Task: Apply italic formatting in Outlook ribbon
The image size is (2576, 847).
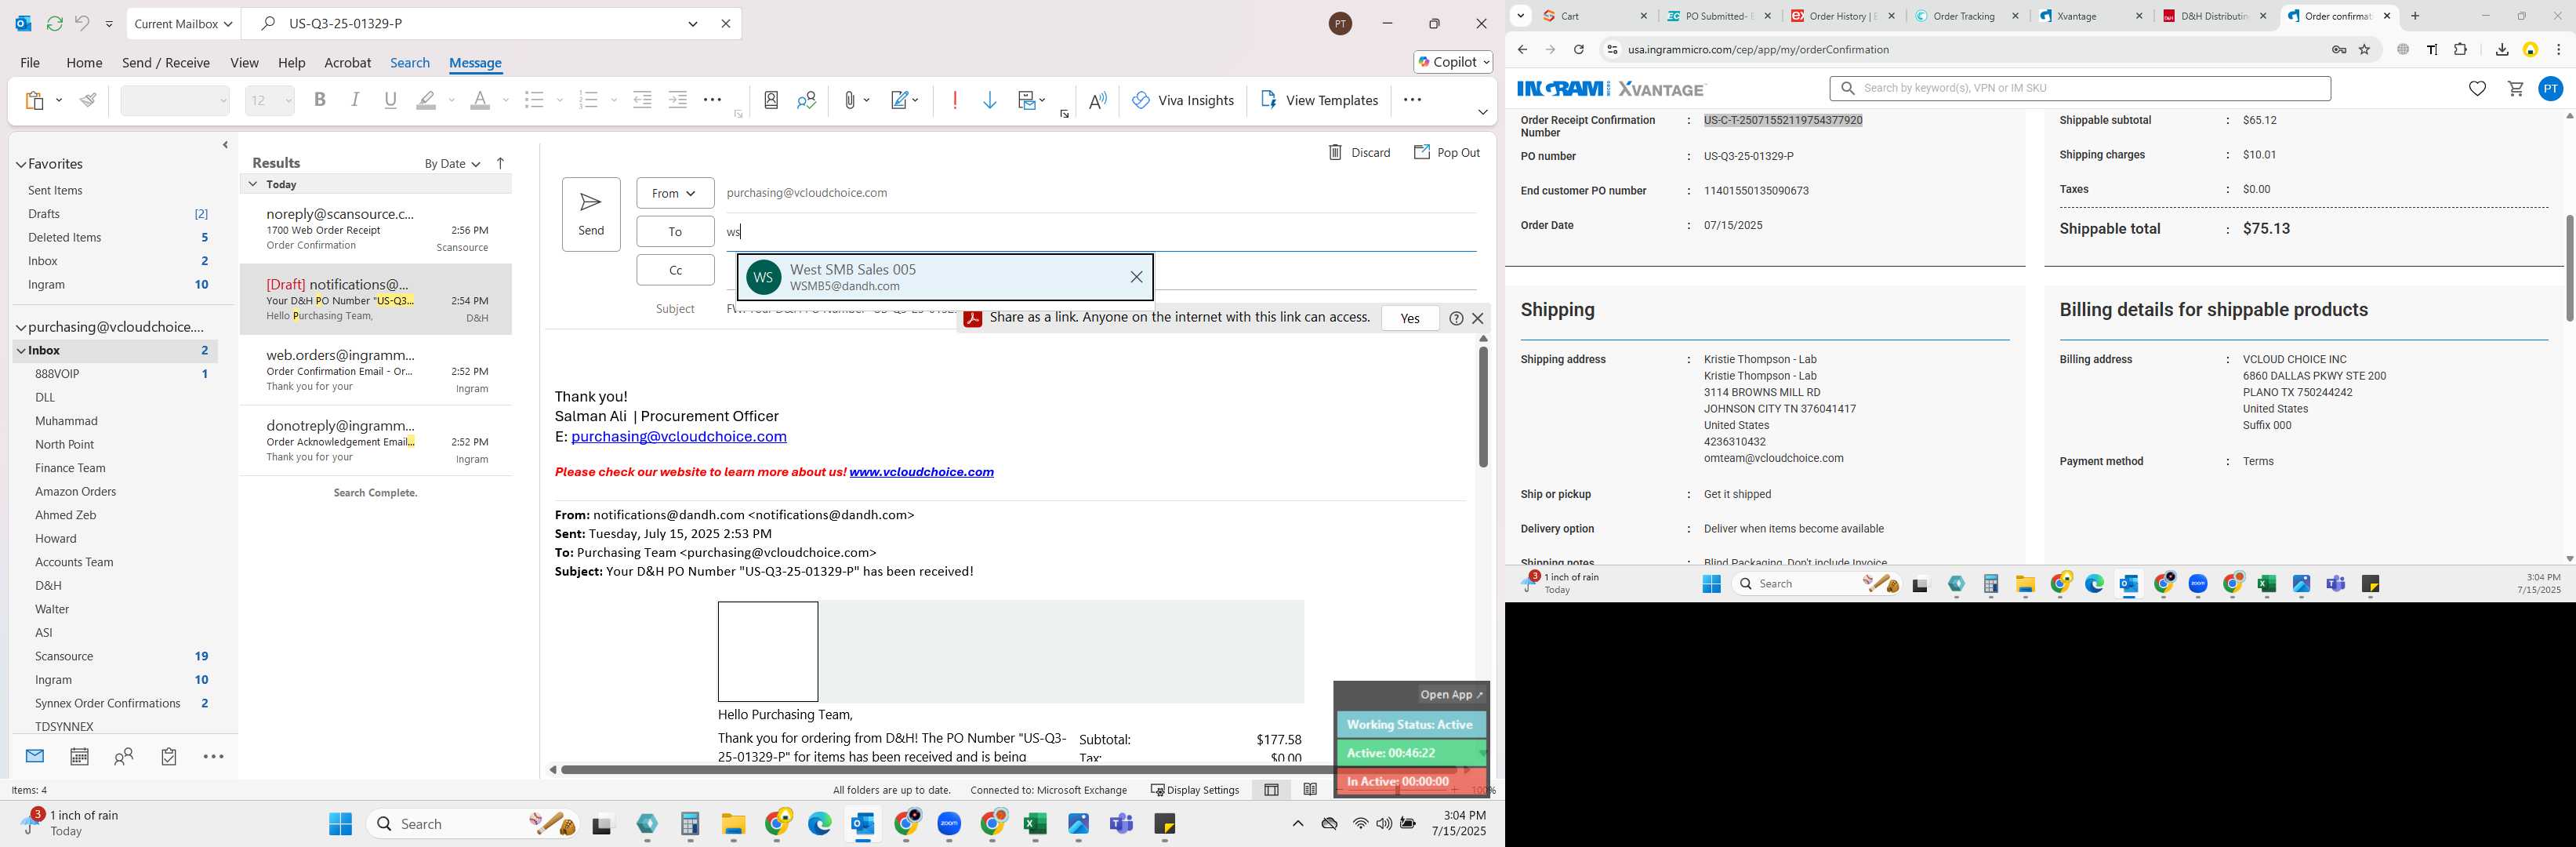Action: coord(355,100)
